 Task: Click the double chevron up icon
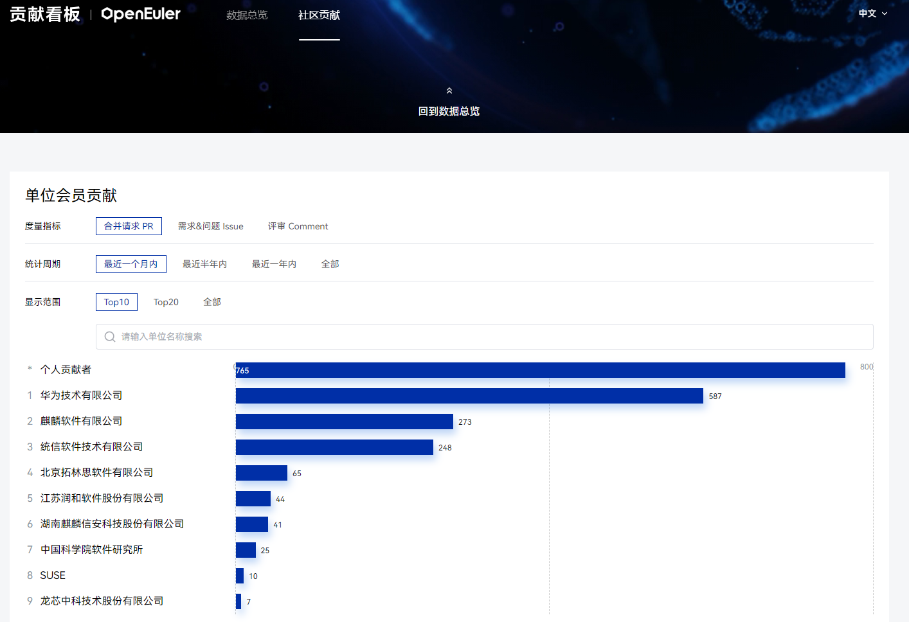point(449,91)
